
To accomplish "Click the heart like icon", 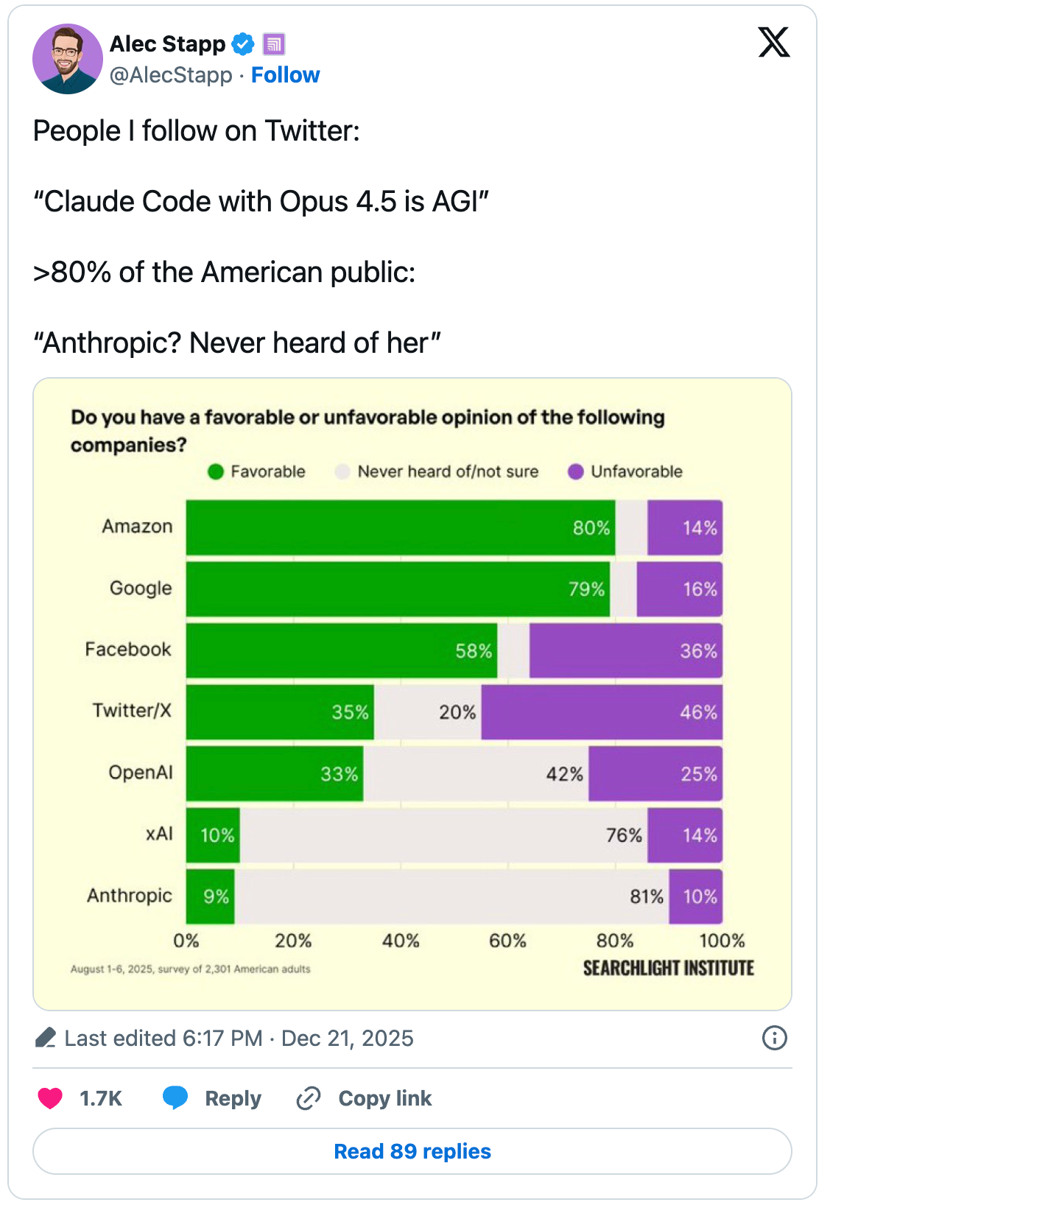I will [x=50, y=1098].
